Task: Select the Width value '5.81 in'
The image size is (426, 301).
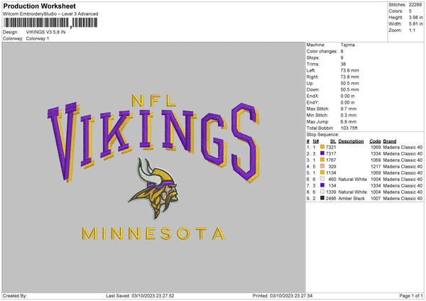Action: pyautogui.click(x=416, y=24)
